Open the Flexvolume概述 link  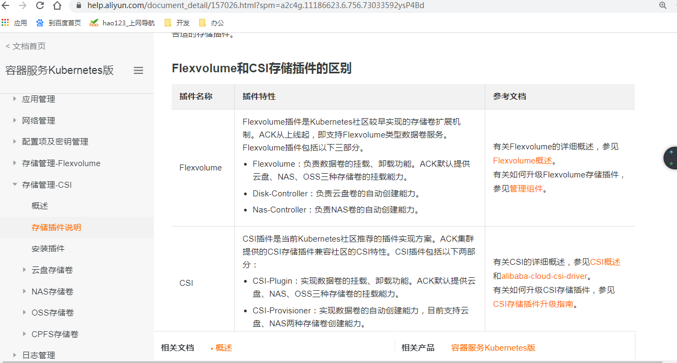click(523, 160)
